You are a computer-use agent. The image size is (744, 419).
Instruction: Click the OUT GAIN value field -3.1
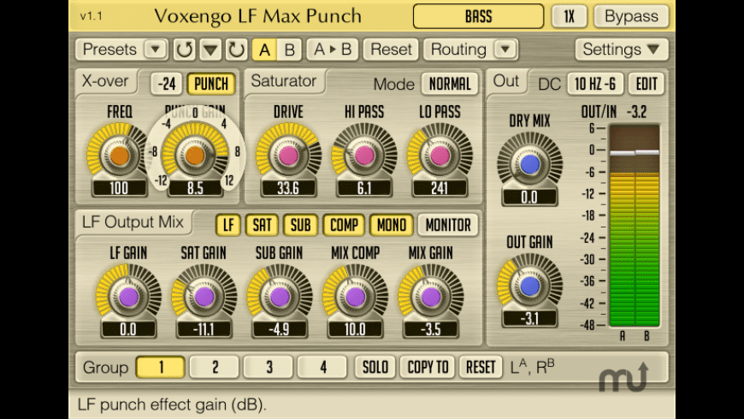click(x=529, y=318)
